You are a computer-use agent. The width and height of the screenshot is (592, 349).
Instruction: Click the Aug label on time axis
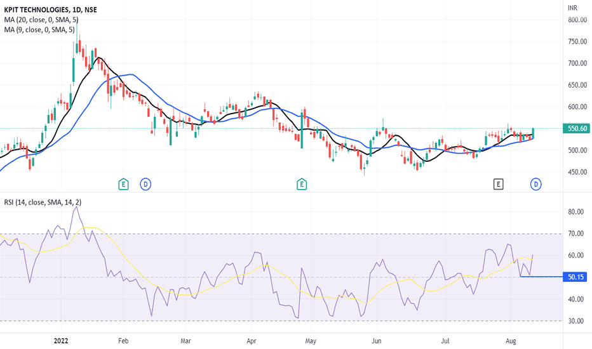[511, 341]
